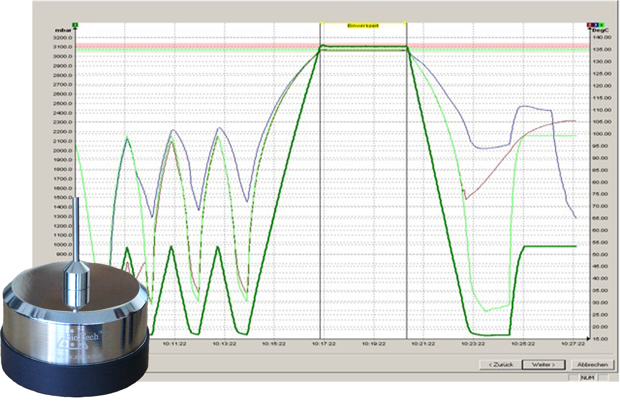Click the left yellow handle of Einwirkzeit range
Image resolution: width=620 pixels, height=403 pixels.
(322, 23)
